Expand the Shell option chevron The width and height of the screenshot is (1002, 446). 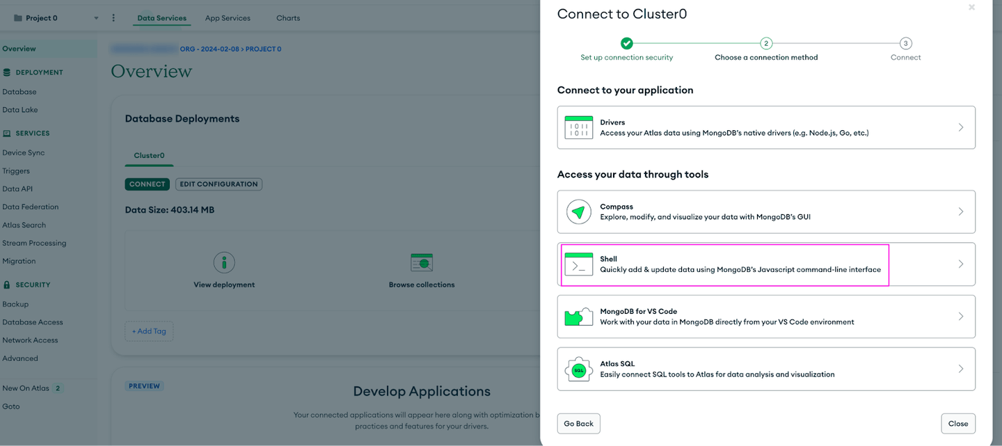pyautogui.click(x=961, y=264)
